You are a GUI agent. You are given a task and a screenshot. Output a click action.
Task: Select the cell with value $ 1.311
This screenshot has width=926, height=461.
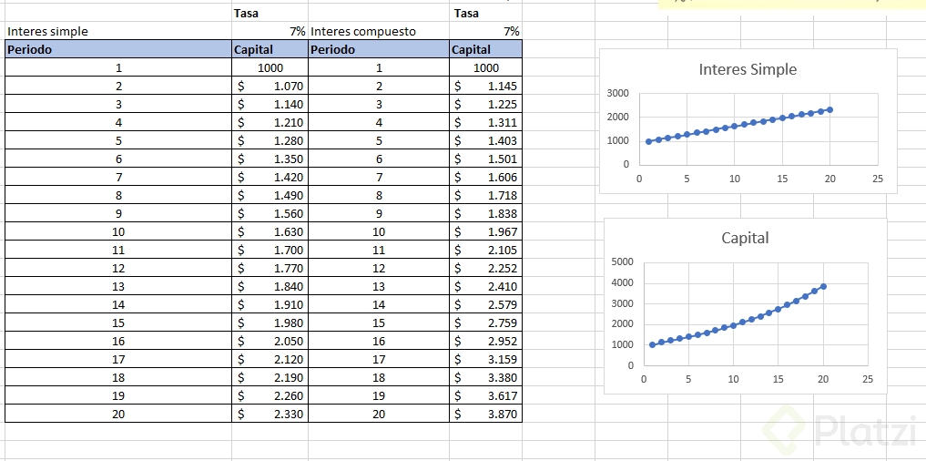(486, 123)
